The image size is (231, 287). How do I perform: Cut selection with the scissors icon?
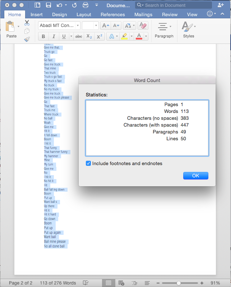(x=27, y=23)
